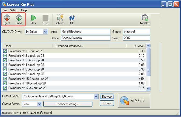Start ripping with the Rip CD button
The image size is (181, 117).
134,101
